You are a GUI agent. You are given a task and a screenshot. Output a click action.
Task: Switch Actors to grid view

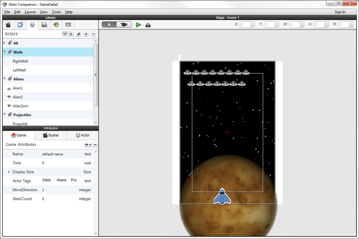71,34
